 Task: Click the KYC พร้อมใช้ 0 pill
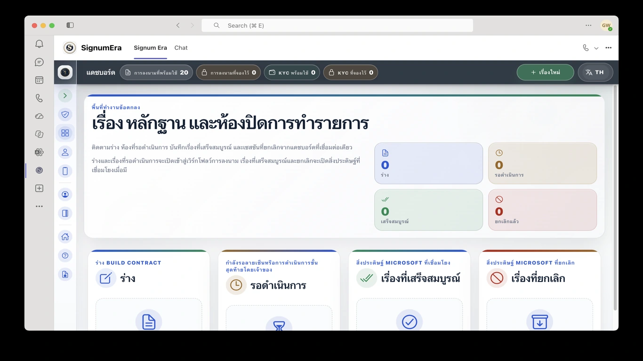[292, 72]
